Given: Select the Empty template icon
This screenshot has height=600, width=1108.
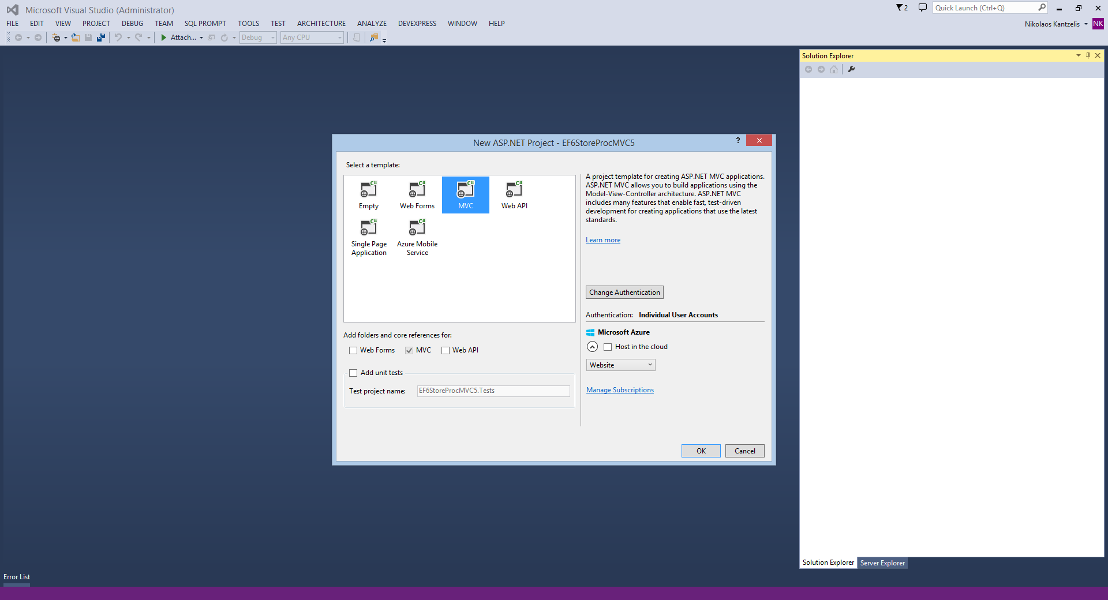Looking at the screenshot, I should click(369, 189).
